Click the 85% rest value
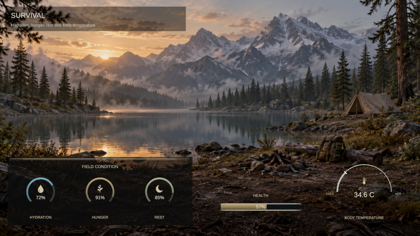420x236 pixels. pos(159,198)
